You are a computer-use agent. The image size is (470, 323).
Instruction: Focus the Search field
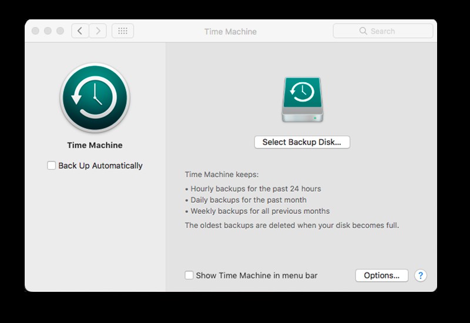tap(383, 31)
